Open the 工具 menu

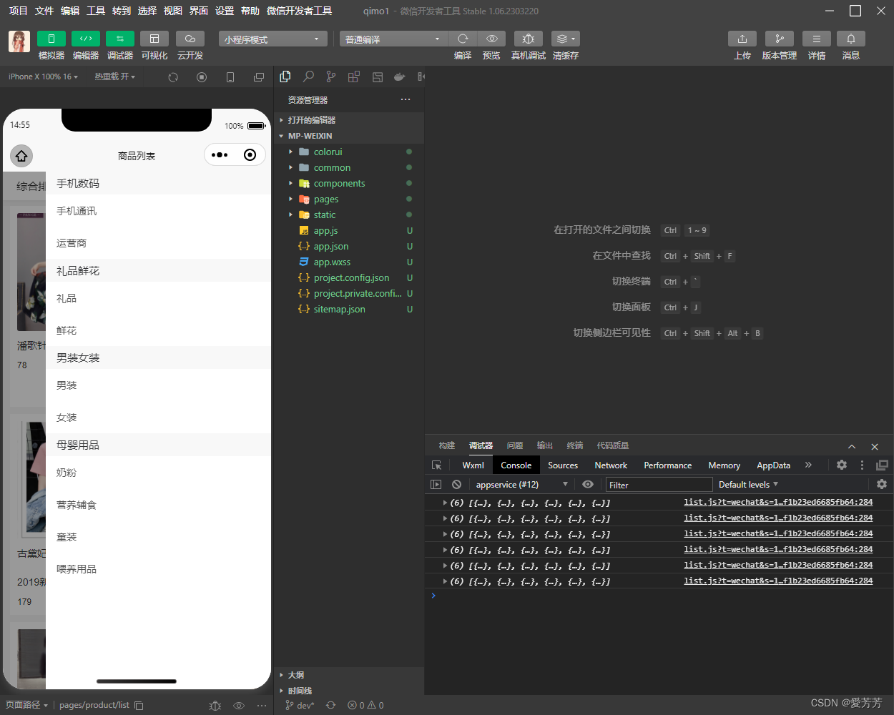click(96, 11)
